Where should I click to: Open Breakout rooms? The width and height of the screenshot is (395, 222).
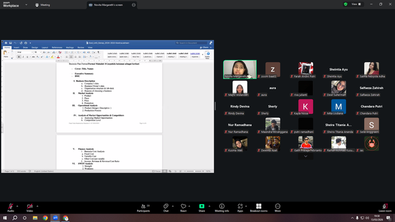point(259,208)
